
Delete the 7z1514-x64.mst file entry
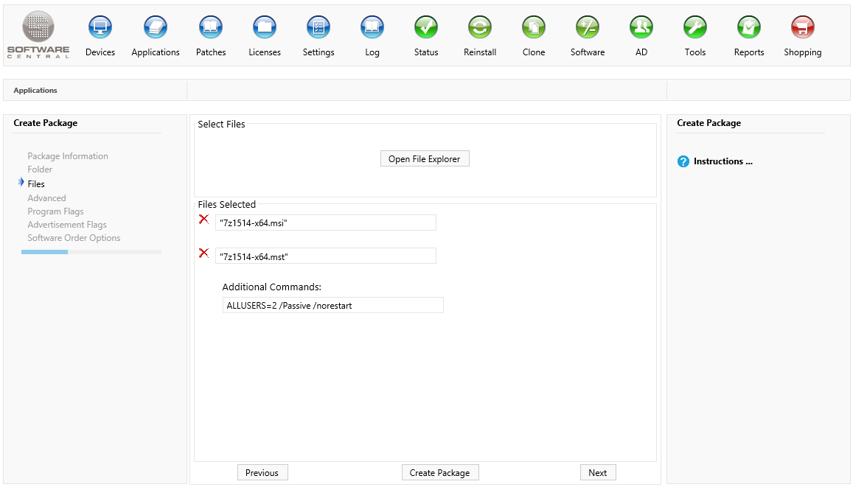pyautogui.click(x=204, y=253)
